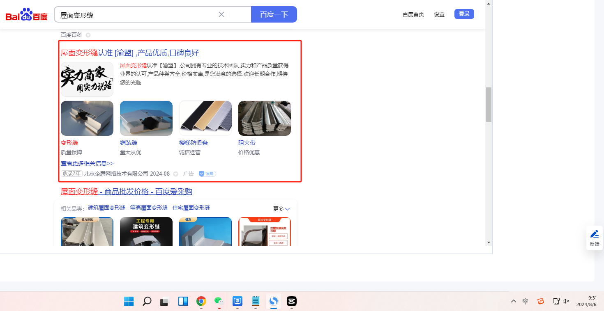Click the 铠装缝 product thumbnail
Viewport: 604px width, 311px height.
pyautogui.click(x=146, y=118)
